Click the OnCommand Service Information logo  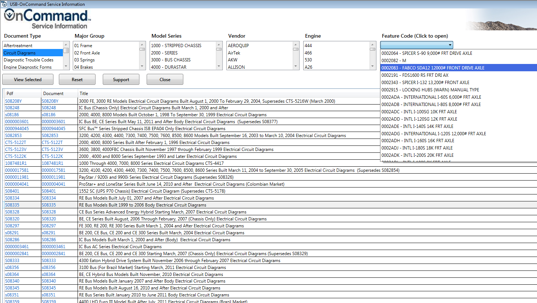[x=46, y=18]
